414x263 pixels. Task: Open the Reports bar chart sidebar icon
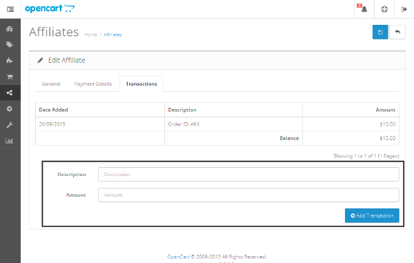tap(10, 141)
